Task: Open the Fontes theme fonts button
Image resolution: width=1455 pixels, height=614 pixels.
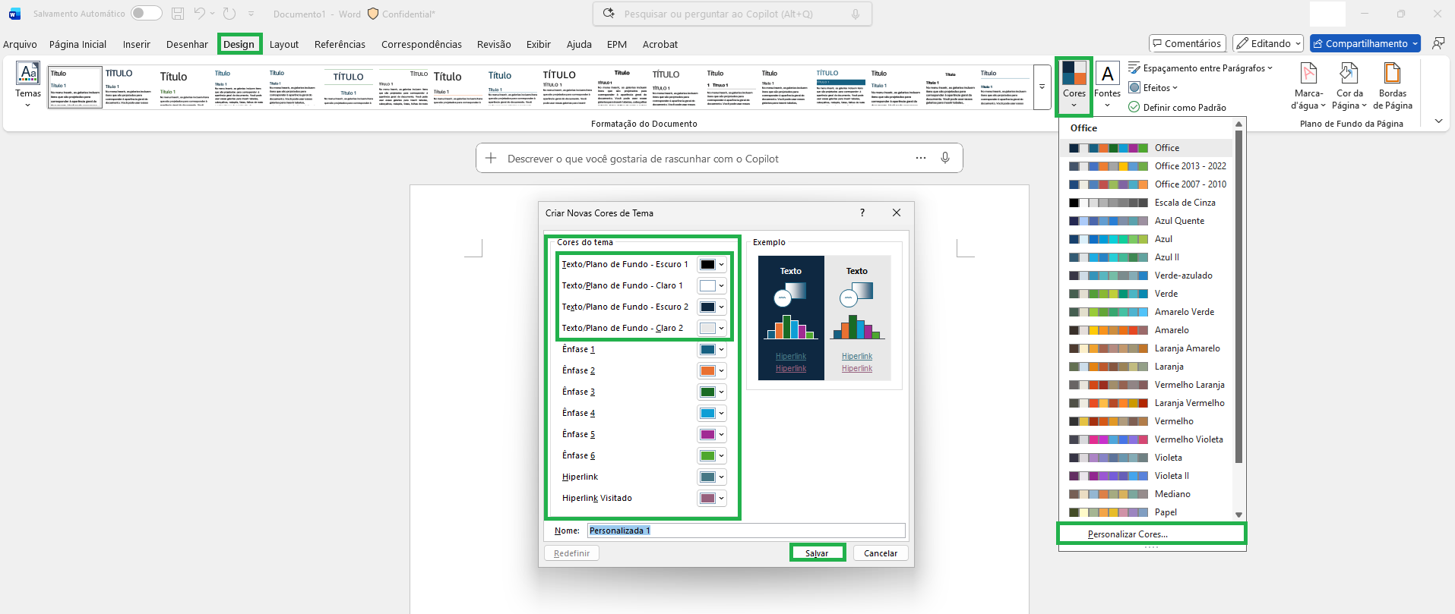Action: 1107,85
